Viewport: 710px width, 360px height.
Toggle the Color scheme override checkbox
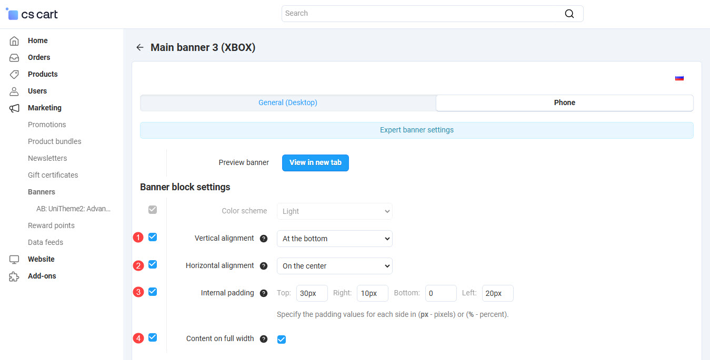click(x=153, y=210)
